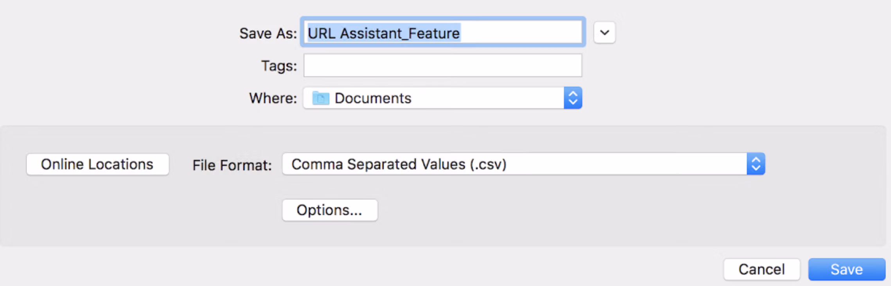Open the File Format dropdown menu
The image size is (891, 286).
pyautogui.click(x=523, y=164)
